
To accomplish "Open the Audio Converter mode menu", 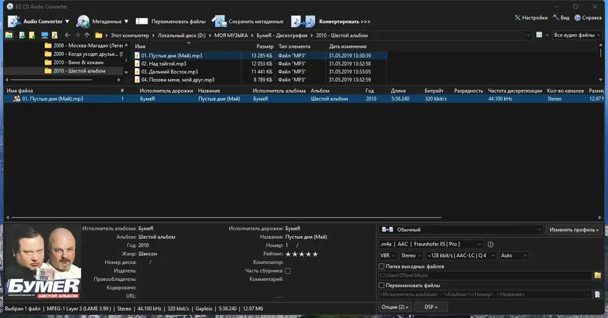I will point(39,21).
